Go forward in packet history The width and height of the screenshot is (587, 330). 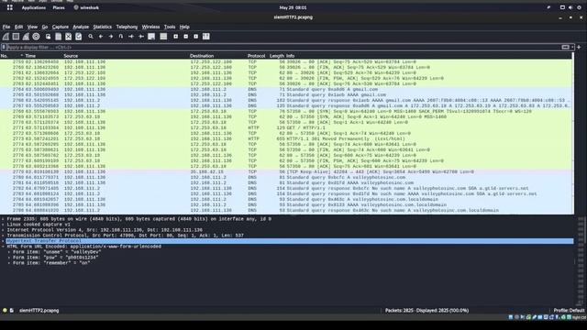[x=111, y=37]
